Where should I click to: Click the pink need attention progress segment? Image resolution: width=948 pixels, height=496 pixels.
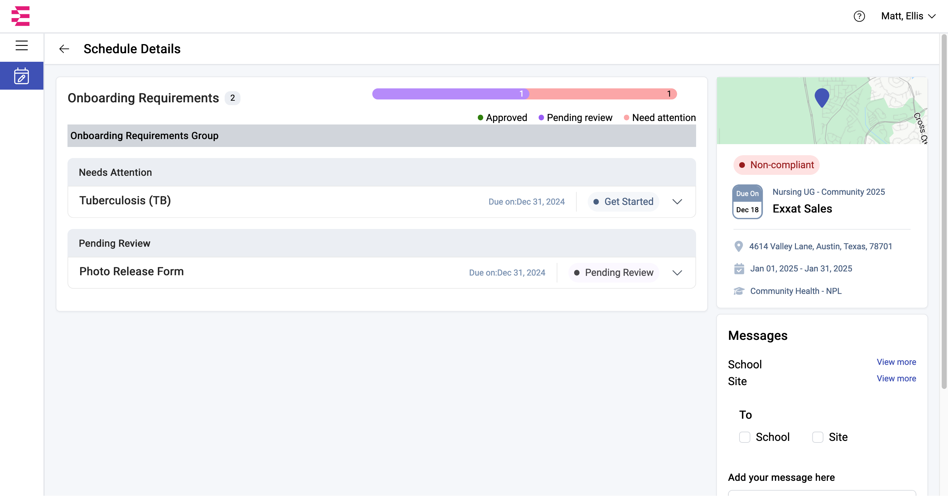pyautogui.click(x=603, y=94)
